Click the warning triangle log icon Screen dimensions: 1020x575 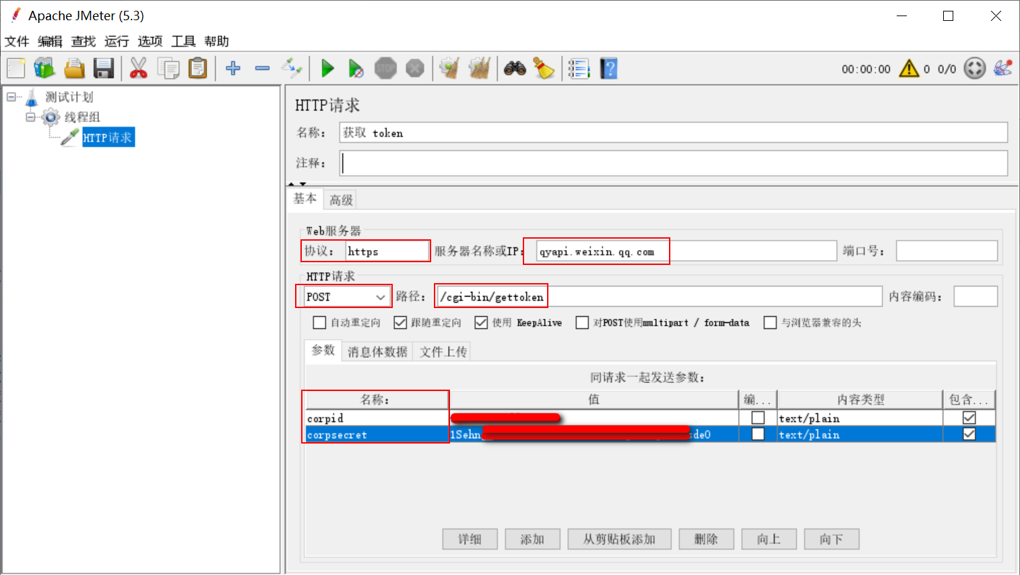(909, 68)
